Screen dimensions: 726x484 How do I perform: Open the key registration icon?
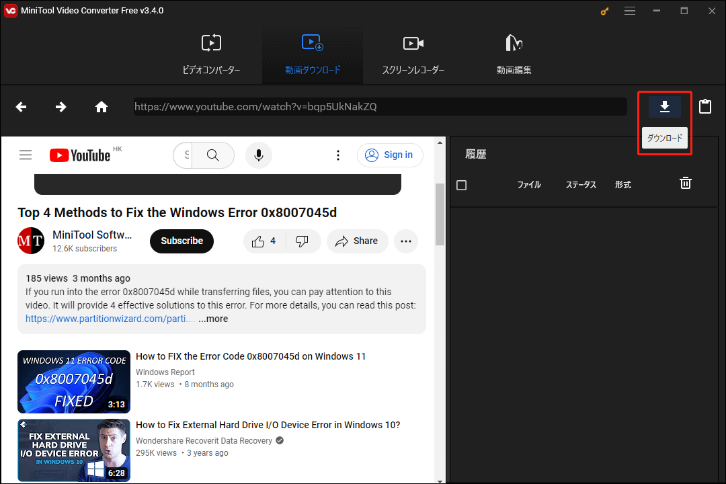tap(604, 11)
